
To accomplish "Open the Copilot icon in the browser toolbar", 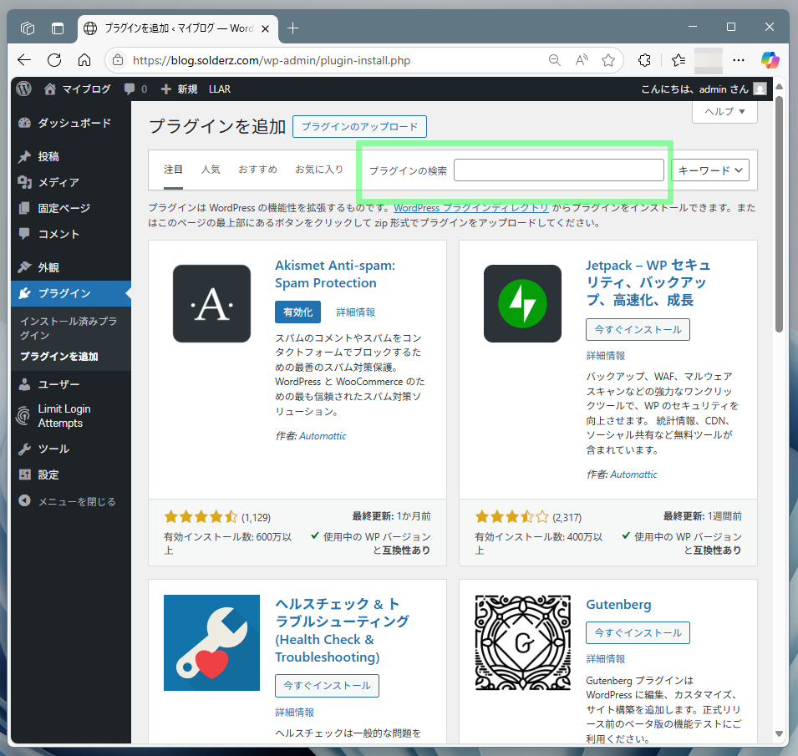I will [x=770, y=60].
